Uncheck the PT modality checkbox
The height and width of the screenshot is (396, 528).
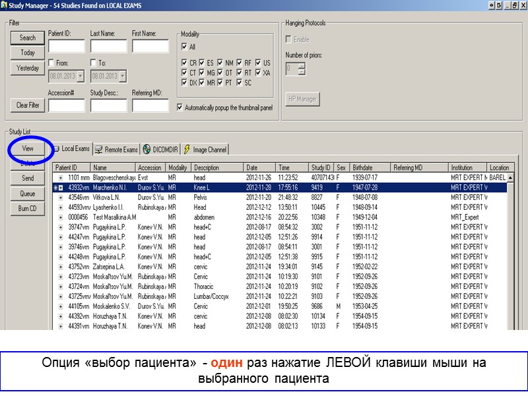220,82
